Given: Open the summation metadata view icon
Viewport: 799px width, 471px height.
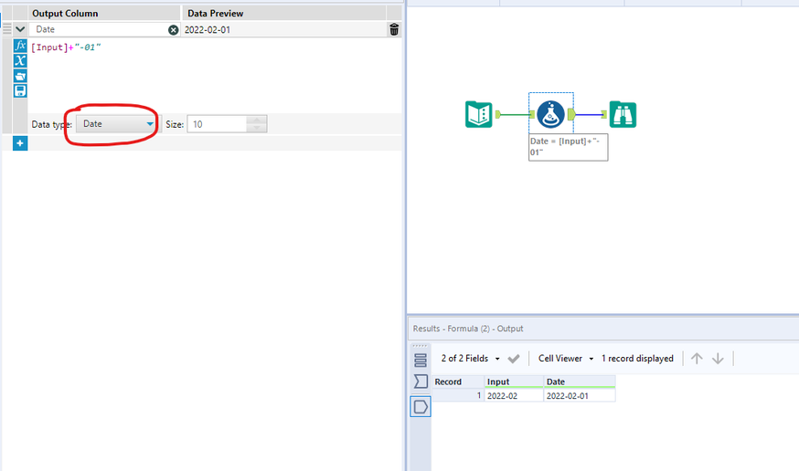Looking at the screenshot, I should pyautogui.click(x=421, y=382).
